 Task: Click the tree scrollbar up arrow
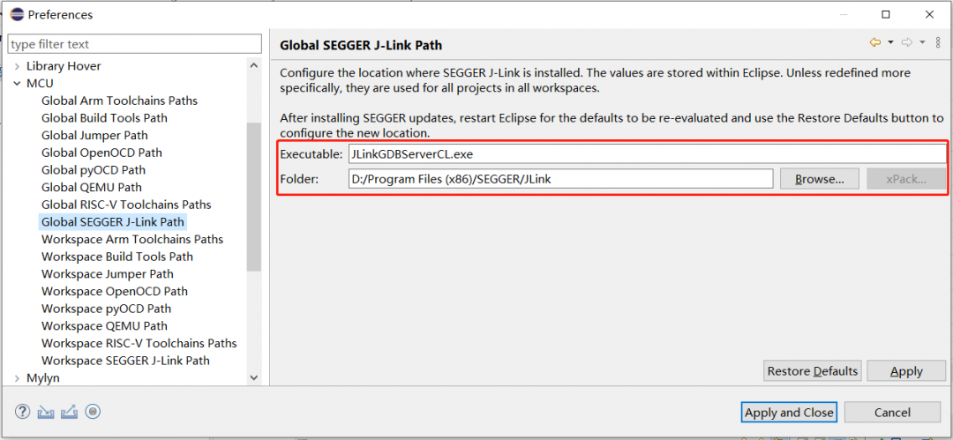point(254,65)
